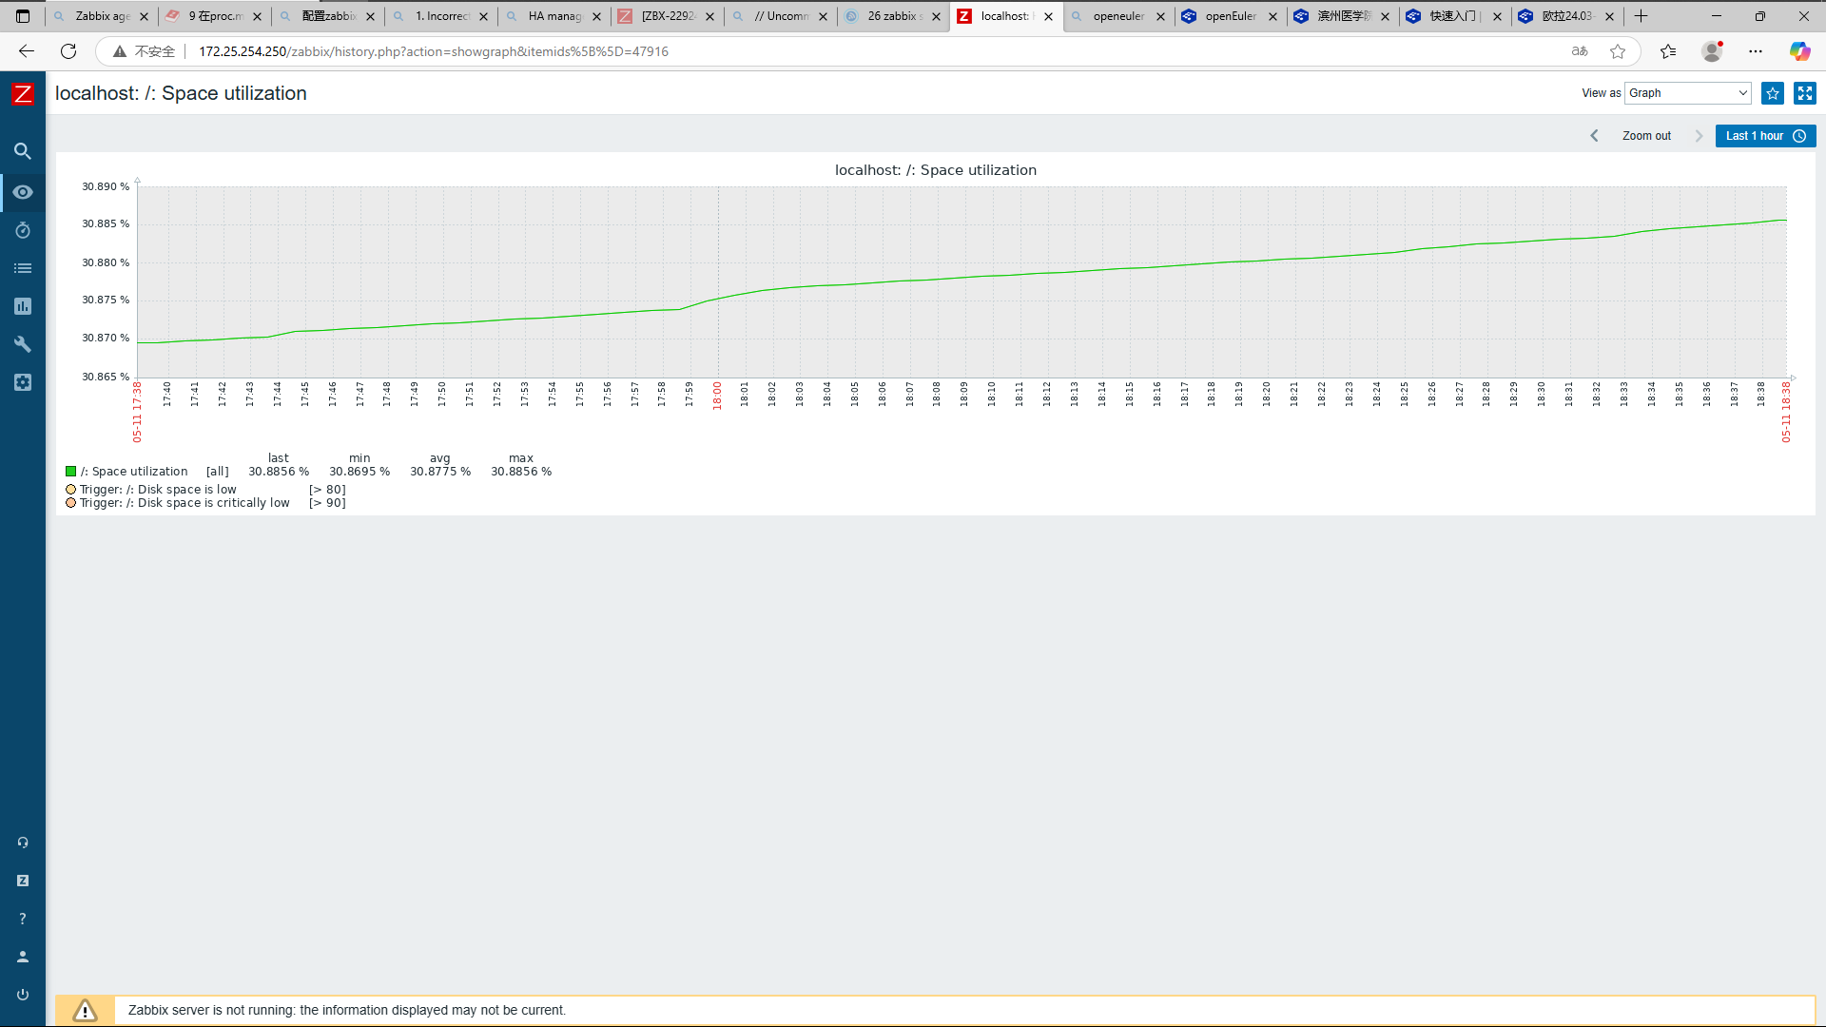This screenshot has height=1027, width=1826.
Task: Open Services stopwatch icon in sidebar
Action: click(23, 230)
